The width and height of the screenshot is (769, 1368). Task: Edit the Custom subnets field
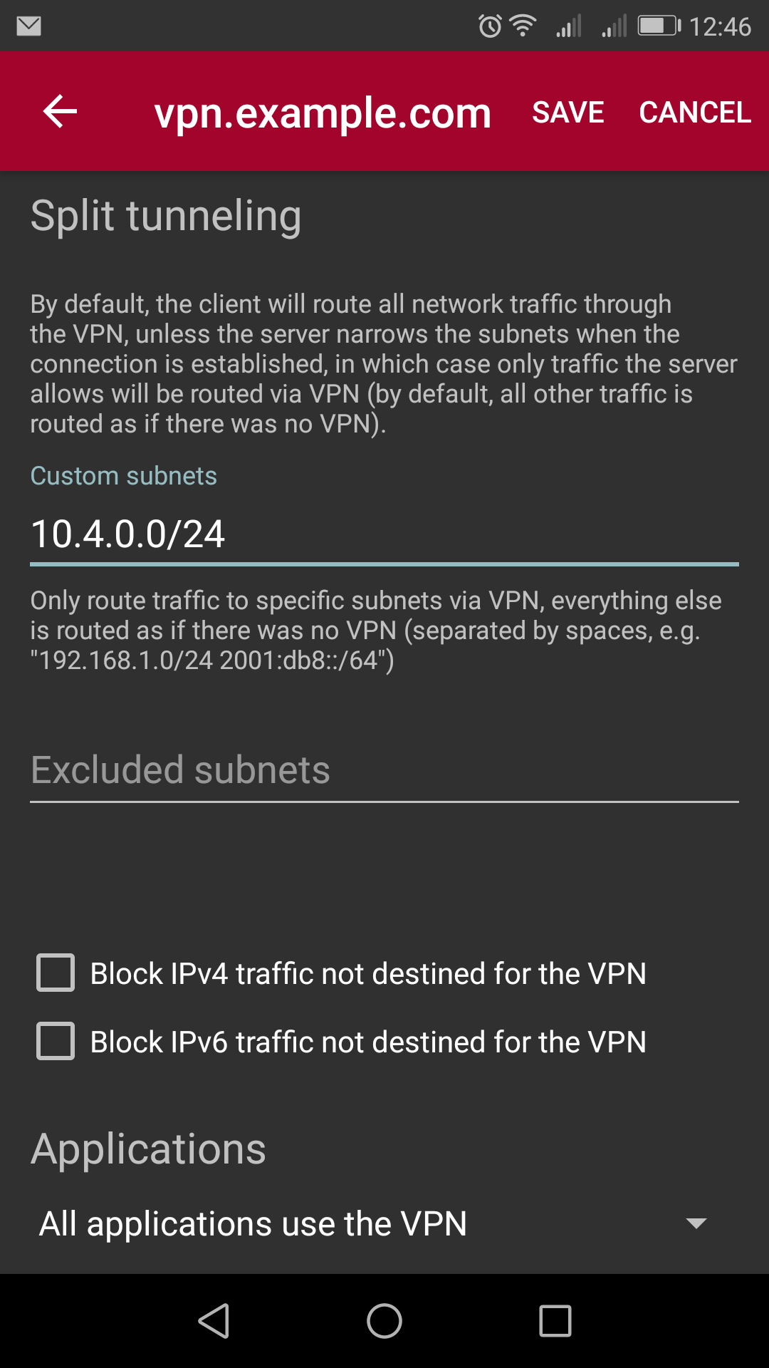coord(384,534)
